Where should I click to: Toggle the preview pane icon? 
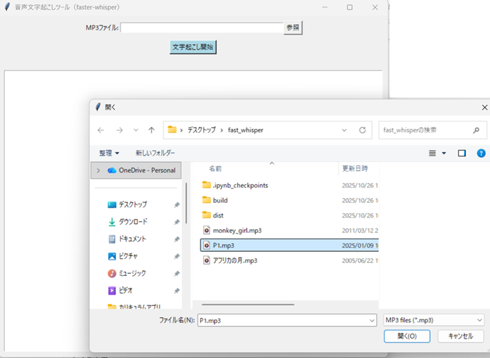[x=462, y=153]
